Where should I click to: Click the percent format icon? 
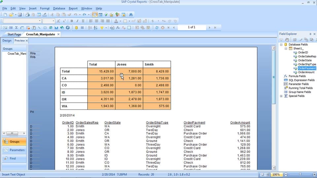pos(164,21)
